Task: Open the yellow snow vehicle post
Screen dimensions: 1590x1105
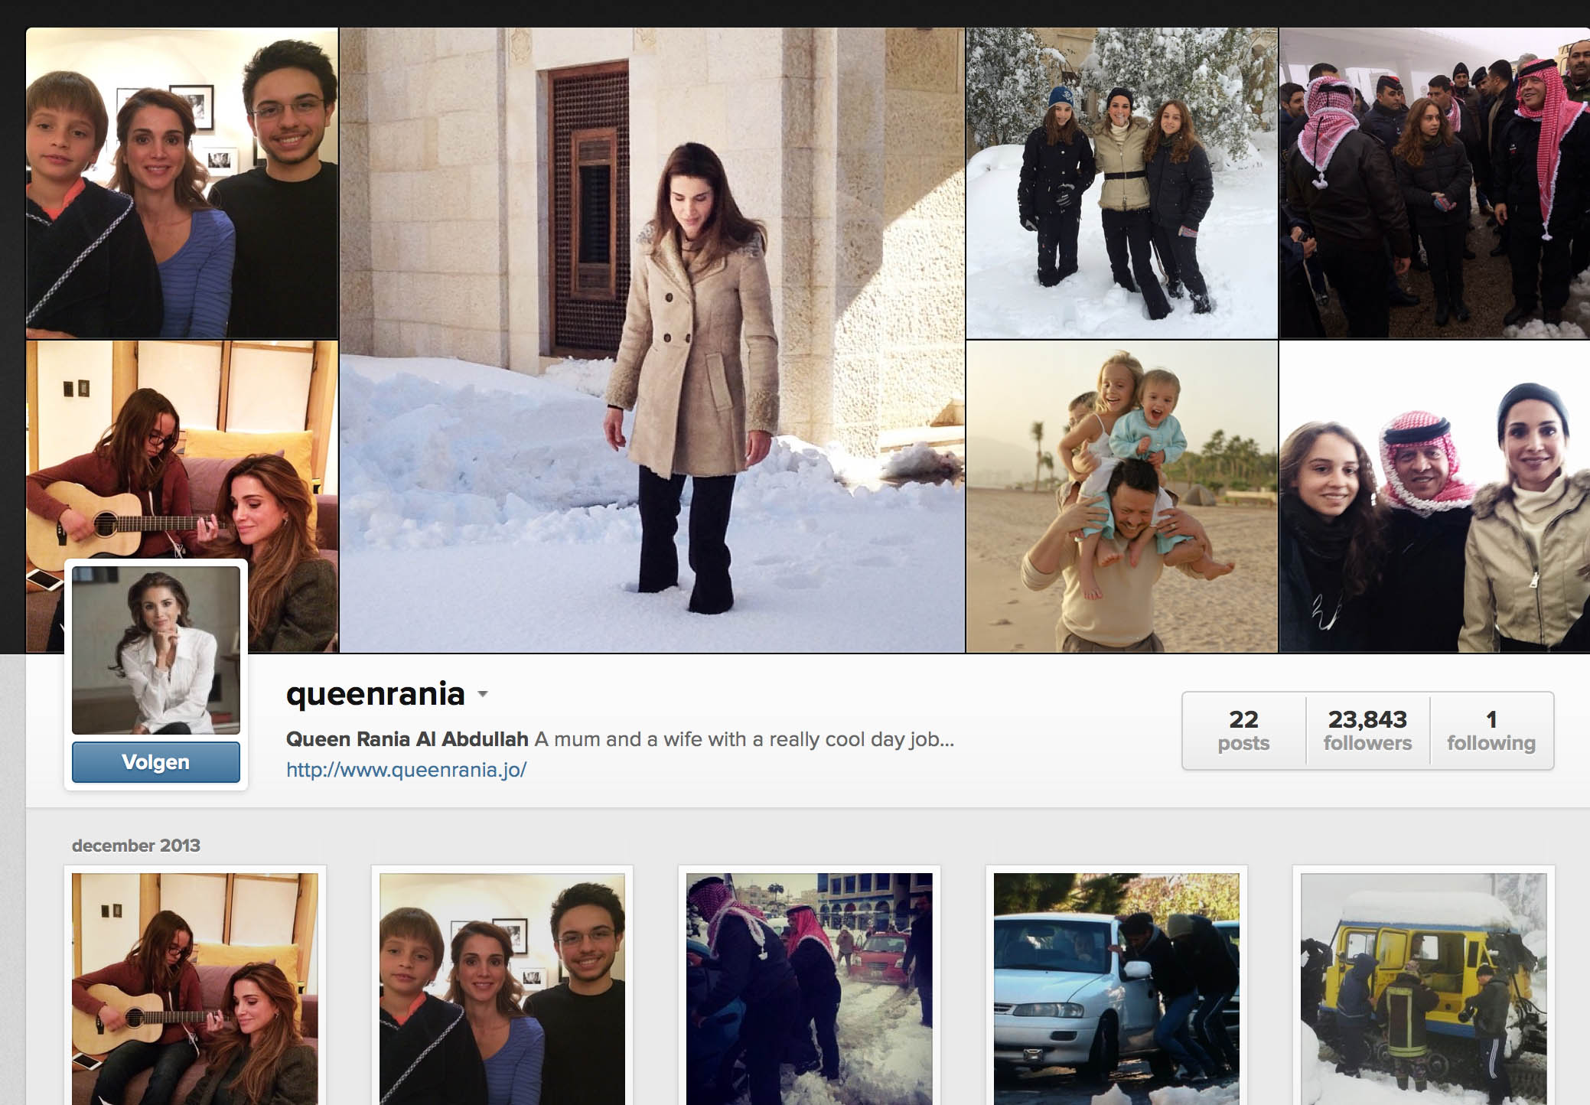Action: (1424, 989)
